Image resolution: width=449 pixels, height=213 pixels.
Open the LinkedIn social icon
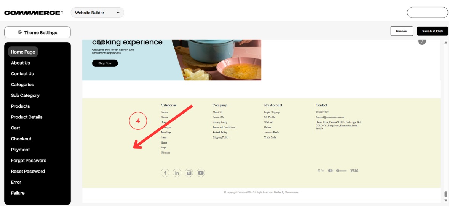[177, 173]
